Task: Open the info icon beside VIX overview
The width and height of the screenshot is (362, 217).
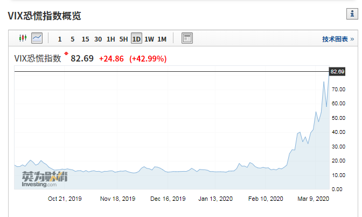Action: click(352, 14)
